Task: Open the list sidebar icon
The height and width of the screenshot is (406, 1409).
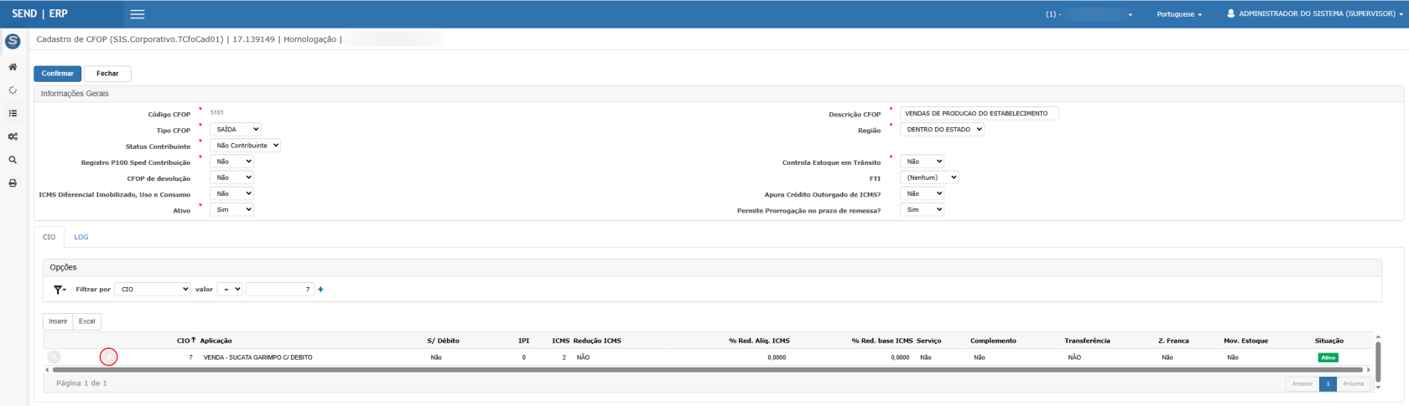Action: tap(13, 113)
